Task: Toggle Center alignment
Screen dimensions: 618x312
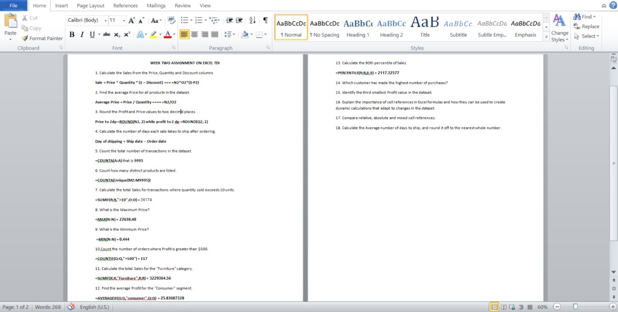Action: pos(194,34)
